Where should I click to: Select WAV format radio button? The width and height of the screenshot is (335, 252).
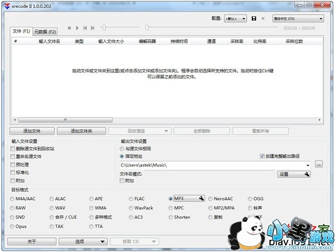(51, 208)
